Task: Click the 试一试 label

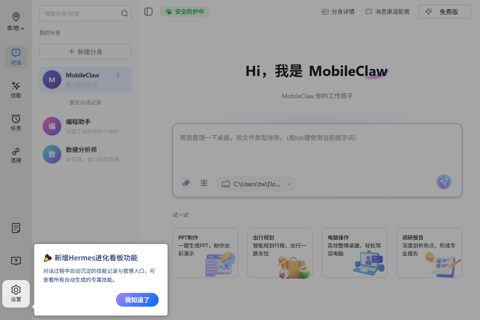Action: tap(180, 215)
